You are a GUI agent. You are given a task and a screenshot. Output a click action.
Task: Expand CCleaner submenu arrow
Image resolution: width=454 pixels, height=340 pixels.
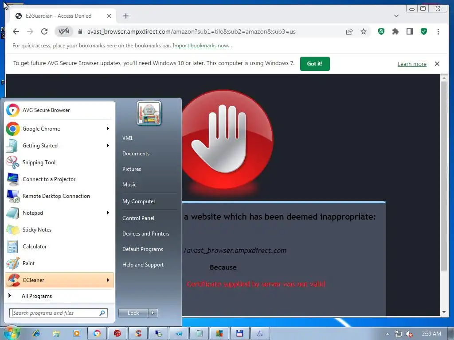click(x=108, y=280)
